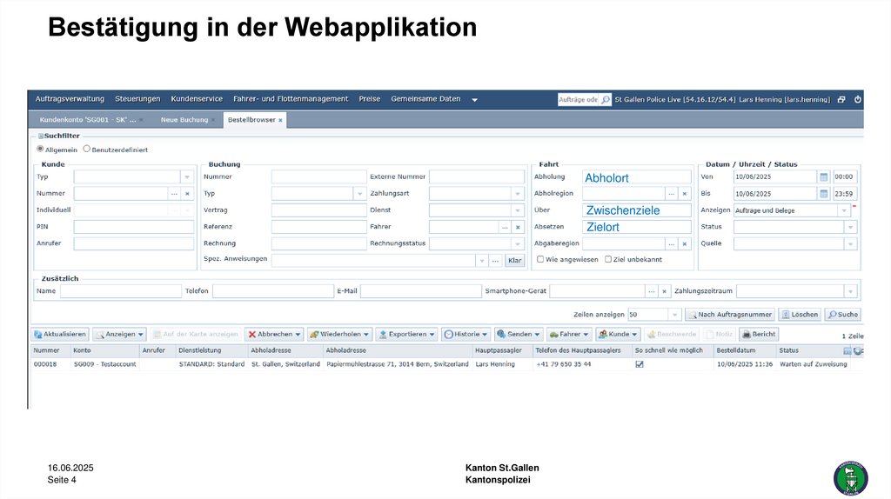
Task: Click the window restore icon beside lars.henning
Action: 841,99
